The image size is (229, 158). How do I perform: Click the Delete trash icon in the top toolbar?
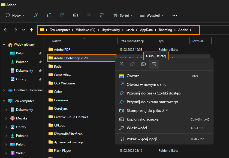(102, 15)
